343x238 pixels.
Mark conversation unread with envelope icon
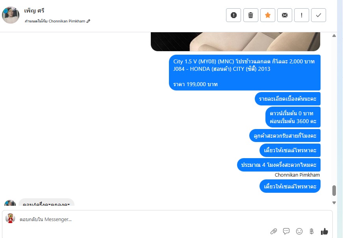(x=285, y=15)
